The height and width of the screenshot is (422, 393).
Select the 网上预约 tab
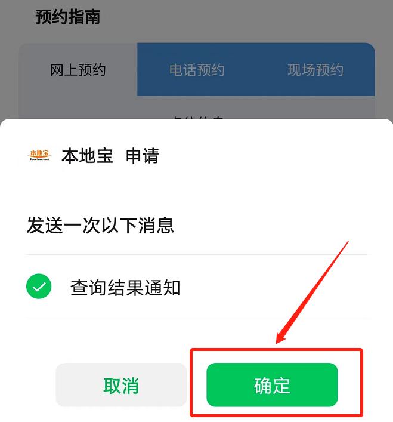click(78, 70)
